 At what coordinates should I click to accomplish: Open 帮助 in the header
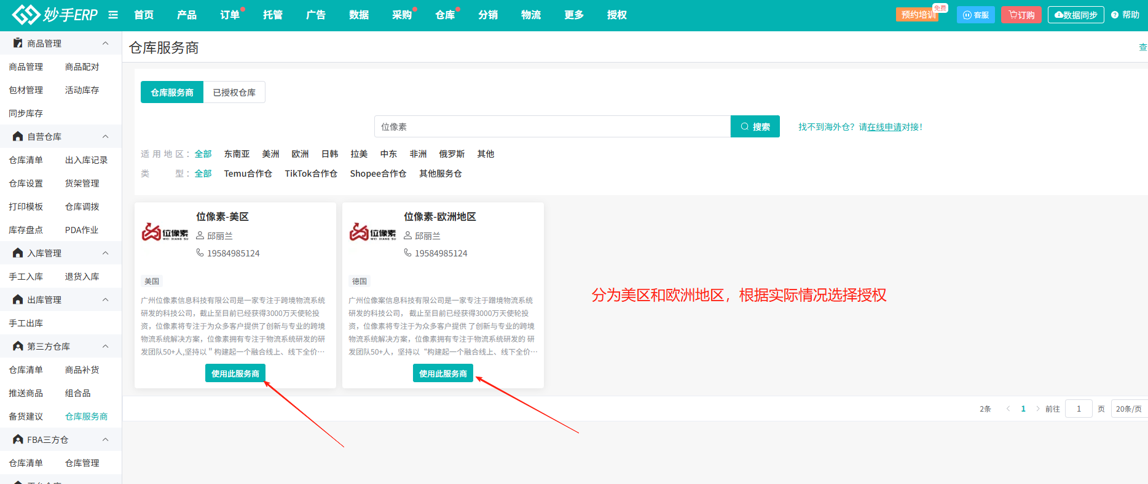click(x=1125, y=15)
